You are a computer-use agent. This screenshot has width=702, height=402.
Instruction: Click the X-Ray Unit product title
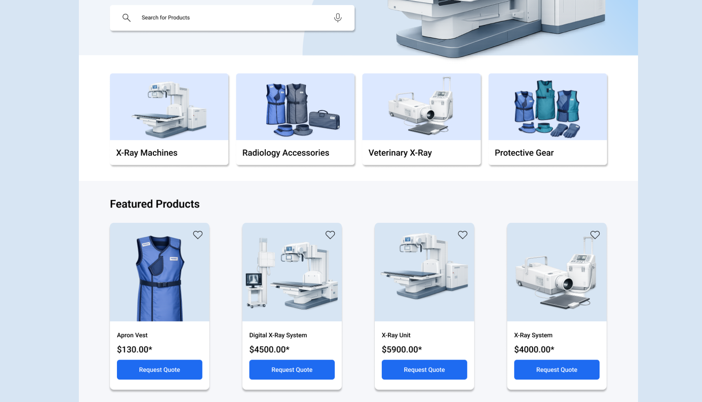(396, 335)
